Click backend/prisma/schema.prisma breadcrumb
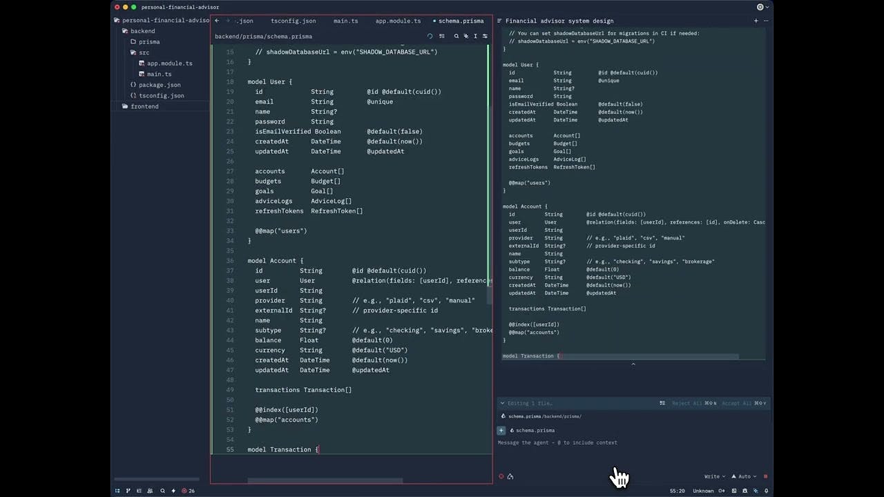 tap(263, 36)
